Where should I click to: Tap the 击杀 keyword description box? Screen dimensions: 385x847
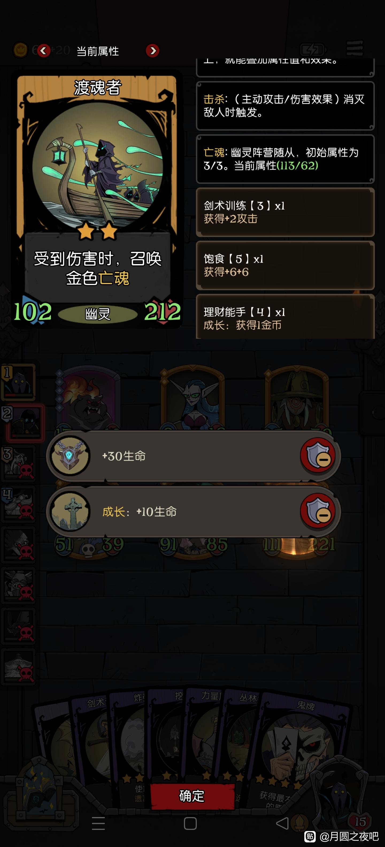(x=285, y=106)
